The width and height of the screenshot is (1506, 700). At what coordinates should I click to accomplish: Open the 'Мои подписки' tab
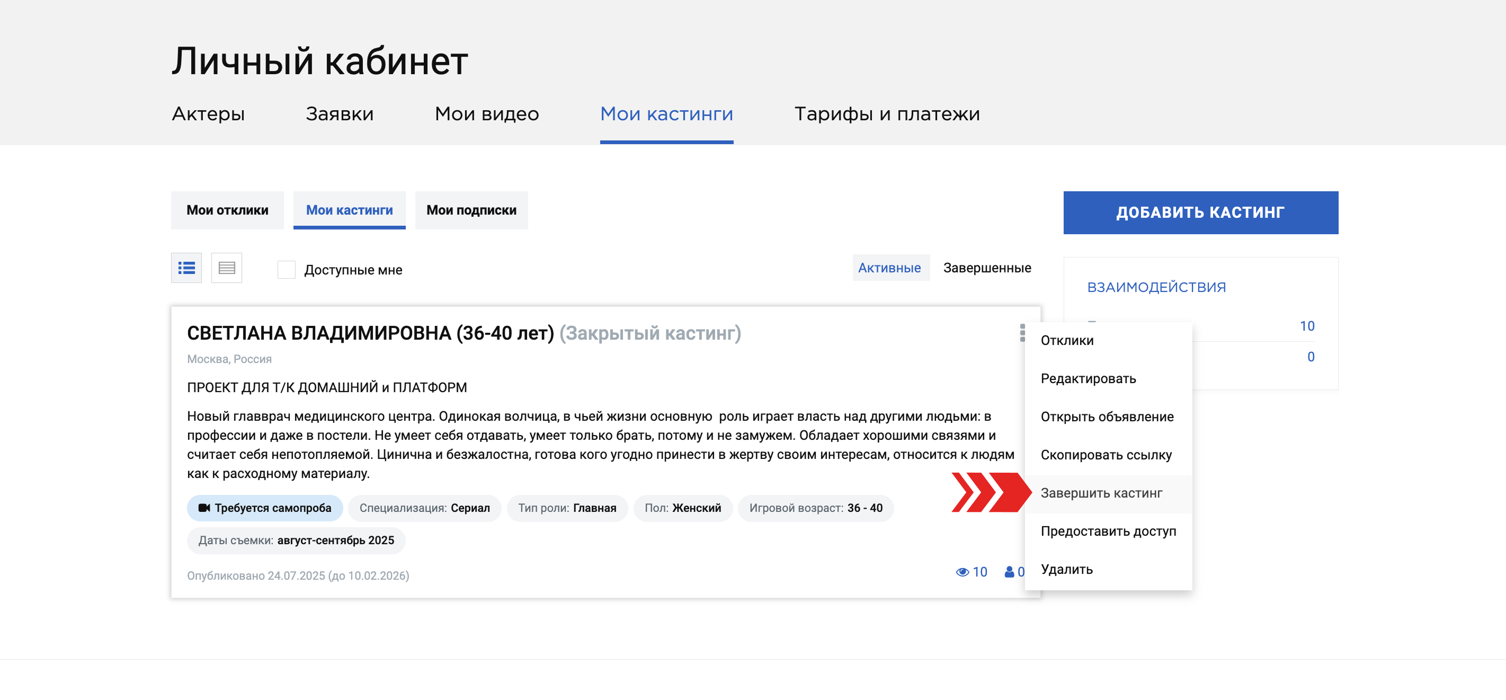[x=471, y=210]
